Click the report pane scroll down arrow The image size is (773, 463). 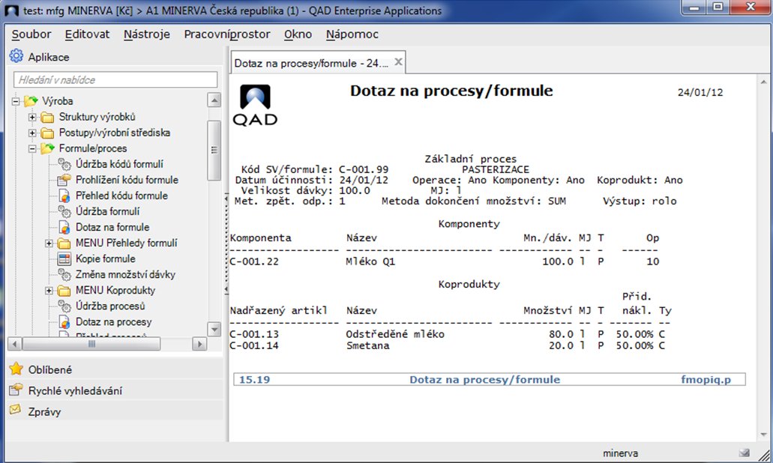click(x=764, y=435)
